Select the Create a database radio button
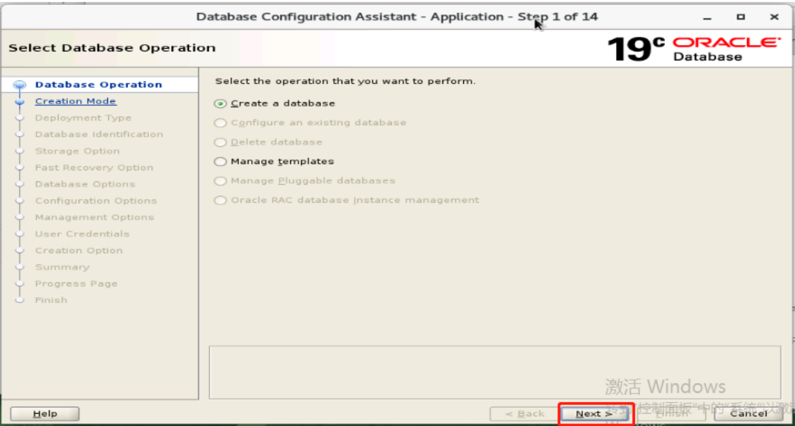 221,103
